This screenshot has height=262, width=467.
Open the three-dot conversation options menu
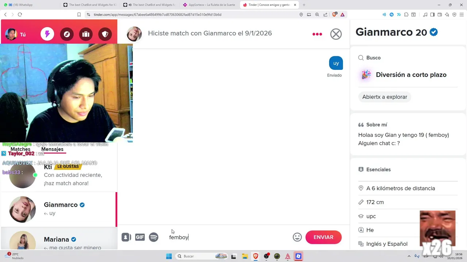point(317,34)
